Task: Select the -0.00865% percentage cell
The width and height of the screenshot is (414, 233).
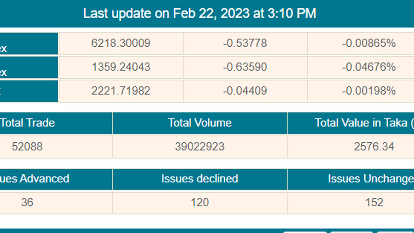Action: pyautogui.click(x=369, y=43)
